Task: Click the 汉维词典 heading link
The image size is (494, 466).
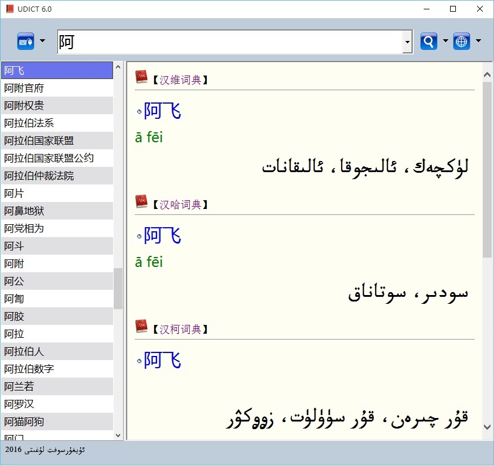Action: click(x=180, y=80)
